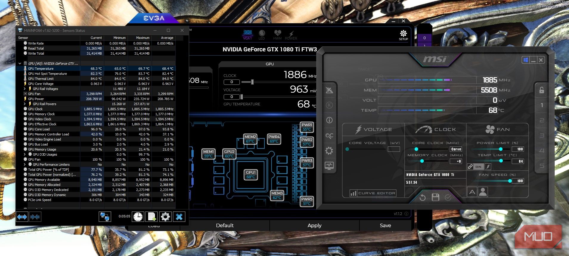Open Afterburner Curve Editor
Image resolution: width=569 pixels, height=256 pixels.
pos(373,193)
